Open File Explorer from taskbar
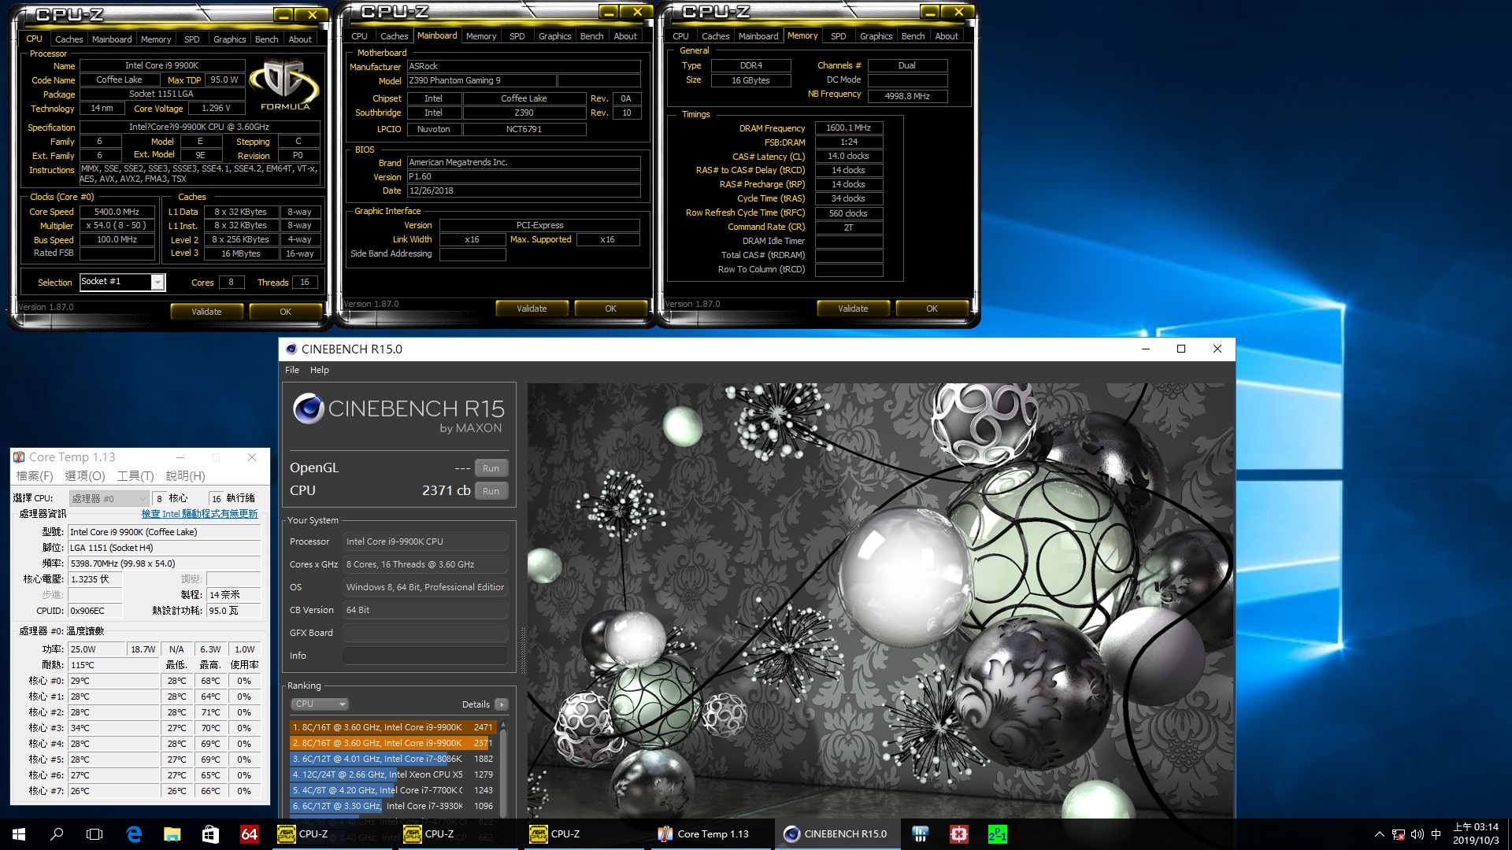 click(x=172, y=834)
